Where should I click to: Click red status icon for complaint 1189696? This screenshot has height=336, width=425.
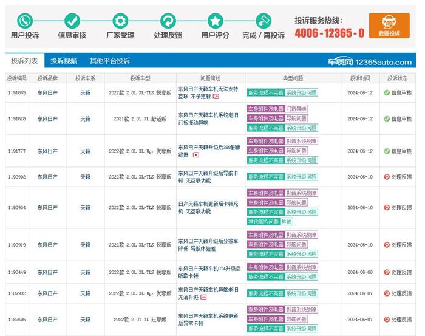pos(387,320)
